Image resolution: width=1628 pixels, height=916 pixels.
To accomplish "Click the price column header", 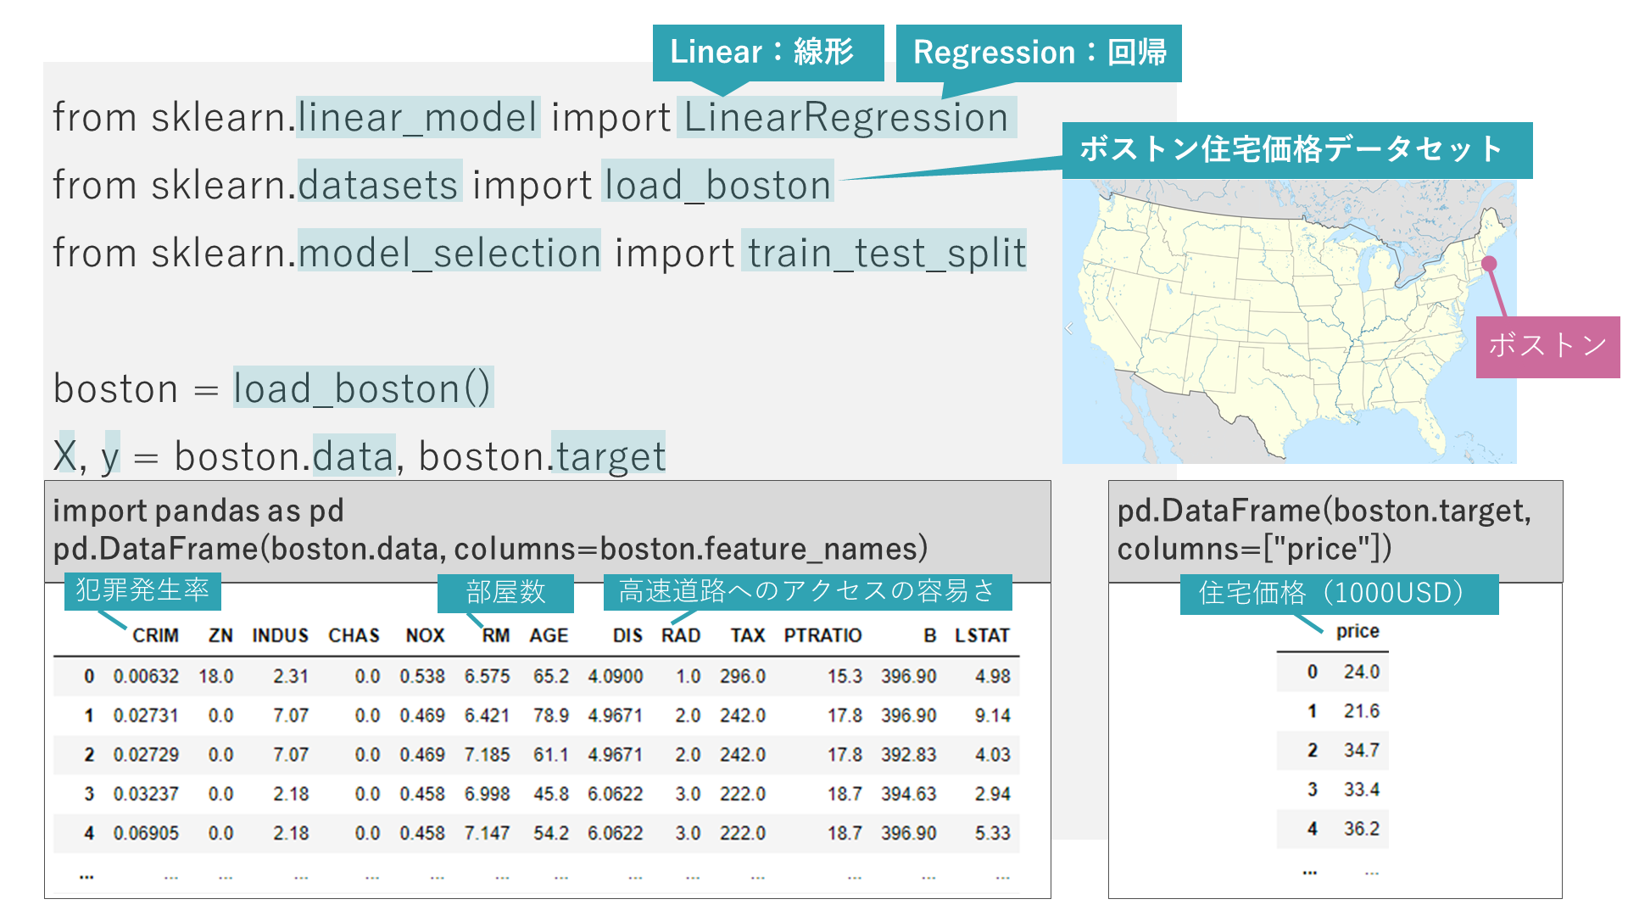I will coord(1357,631).
